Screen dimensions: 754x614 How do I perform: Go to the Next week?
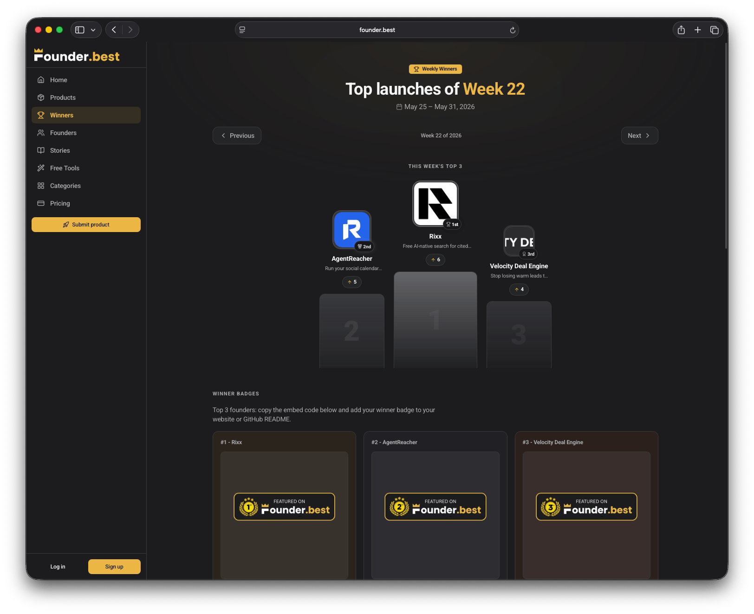click(639, 136)
